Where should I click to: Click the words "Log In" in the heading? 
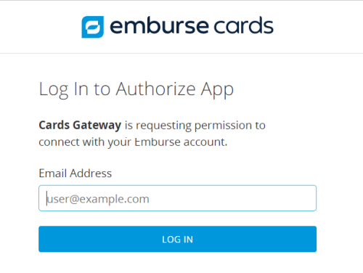65,90
